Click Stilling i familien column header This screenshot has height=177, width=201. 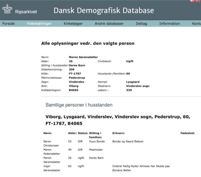pos(95,135)
